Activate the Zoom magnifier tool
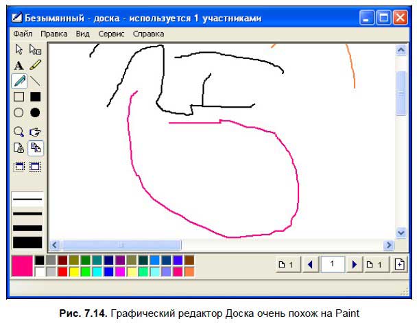Viewport: 417px width, 323px height. (x=19, y=131)
